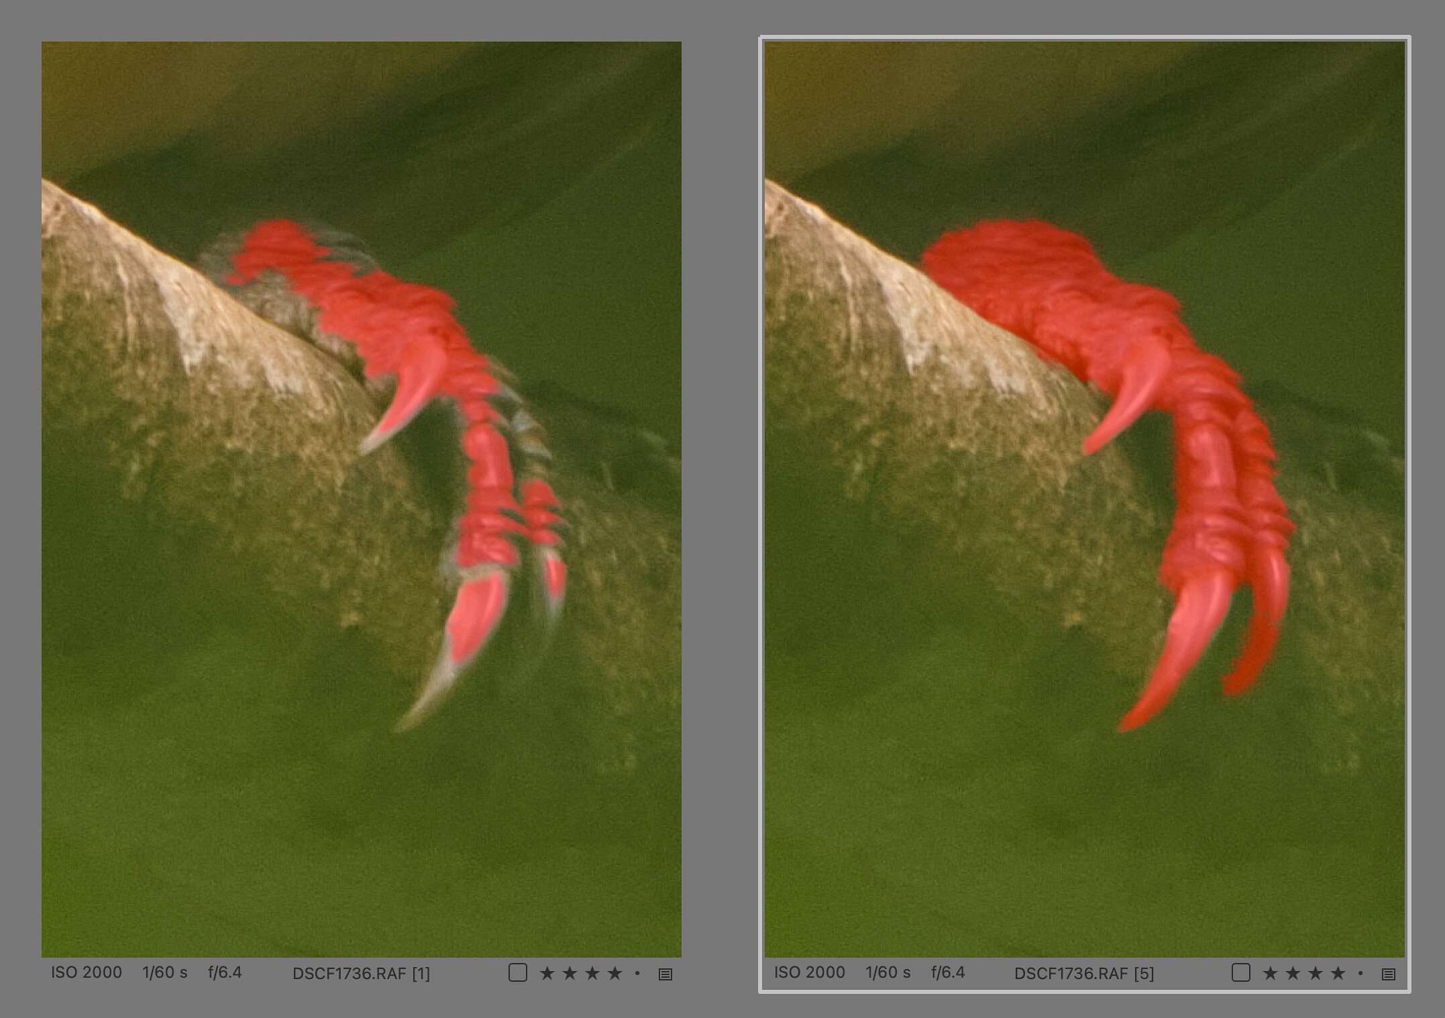Click ISO 2000 under variant [1]
1445x1018 pixels.
click(x=87, y=972)
